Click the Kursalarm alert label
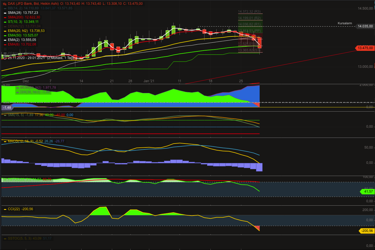This screenshot has height=250, width=375. coord(344,23)
